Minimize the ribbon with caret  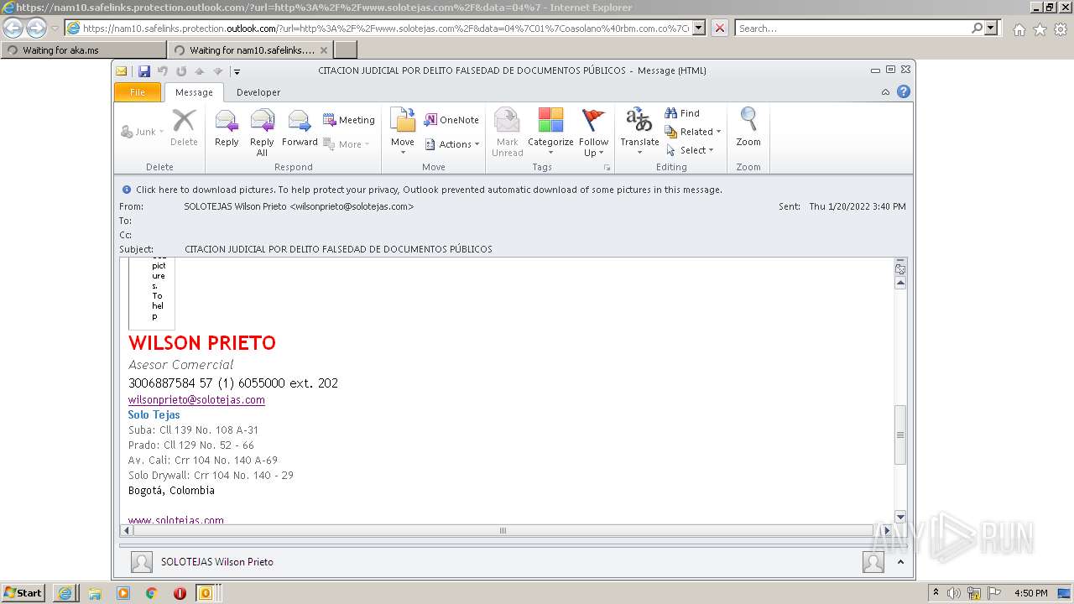886,92
